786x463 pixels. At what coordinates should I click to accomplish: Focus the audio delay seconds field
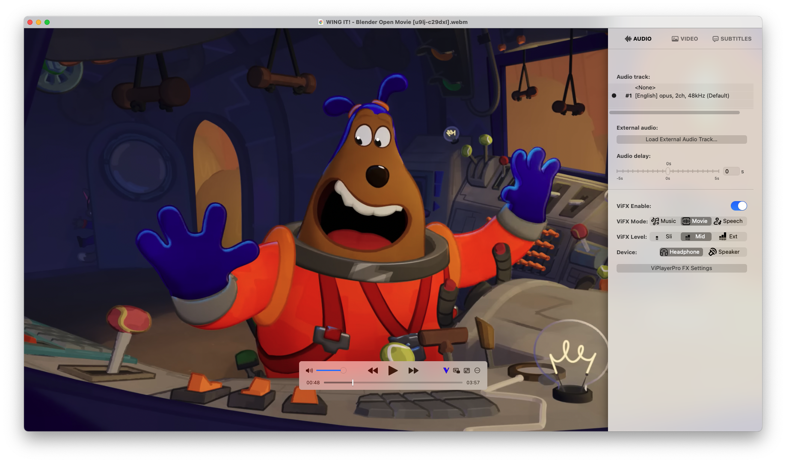(x=731, y=171)
